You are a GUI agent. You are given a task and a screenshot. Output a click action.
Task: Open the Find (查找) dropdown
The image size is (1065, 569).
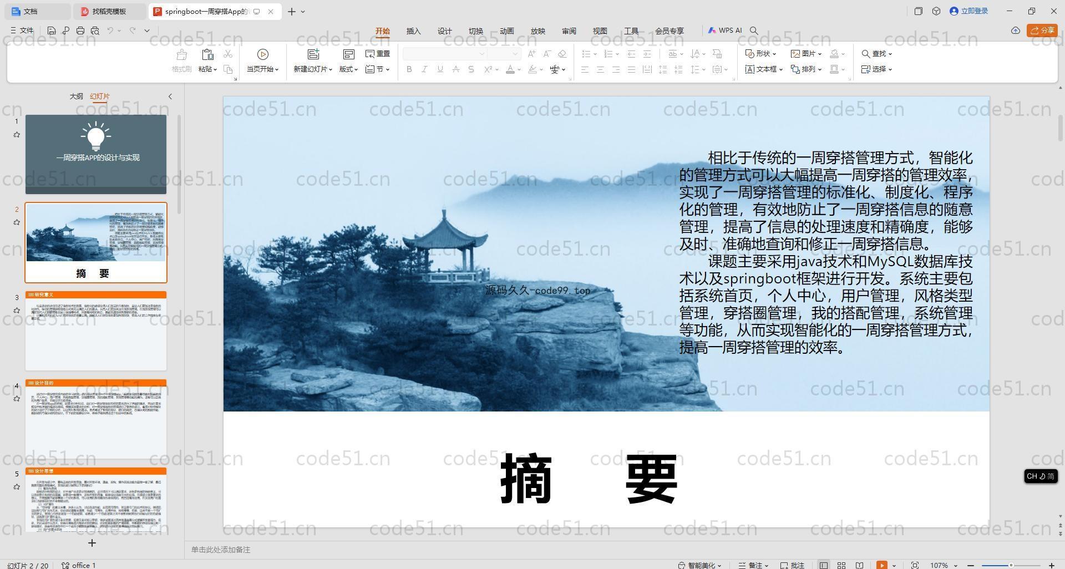877,54
